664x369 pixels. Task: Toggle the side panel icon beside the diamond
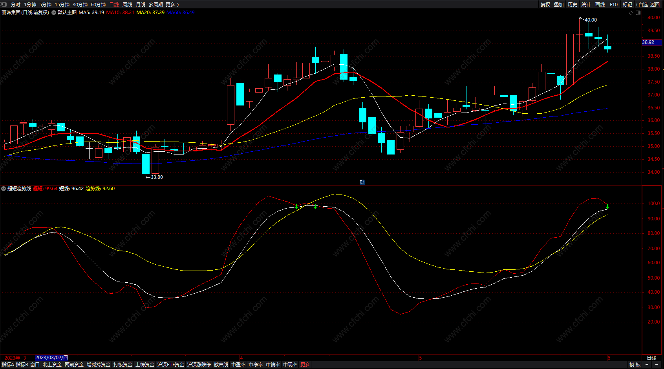point(638,13)
